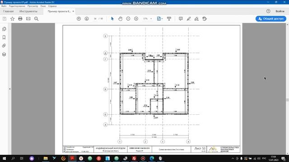Click the current page number field
This screenshot has width=289, height=162.
click(x=95, y=19)
